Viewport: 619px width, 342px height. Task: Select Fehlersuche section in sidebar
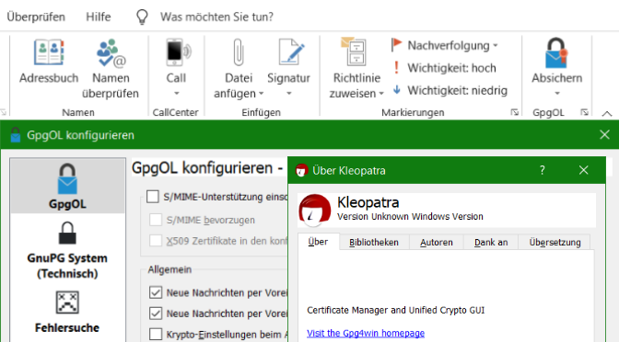coord(67,312)
